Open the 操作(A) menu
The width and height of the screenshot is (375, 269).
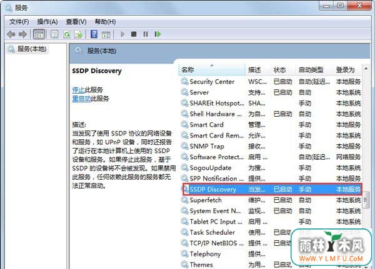(47, 22)
